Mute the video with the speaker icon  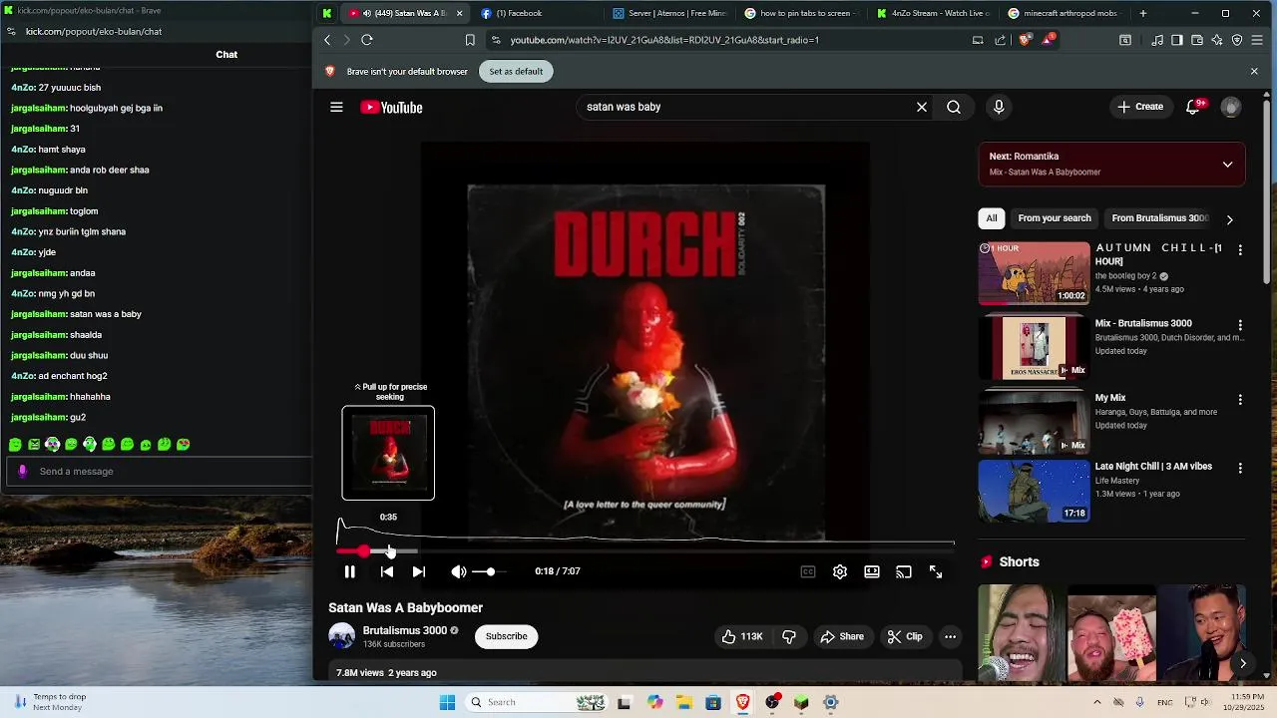click(x=458, y=571)
